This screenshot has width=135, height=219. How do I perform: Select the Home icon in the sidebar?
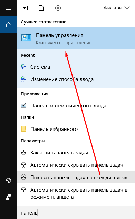pyautogui.click(x=8, y=25)
